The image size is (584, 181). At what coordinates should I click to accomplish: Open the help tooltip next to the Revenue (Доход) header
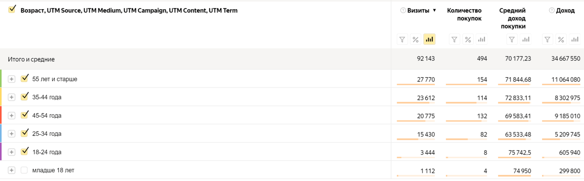(x=552, y=10)
